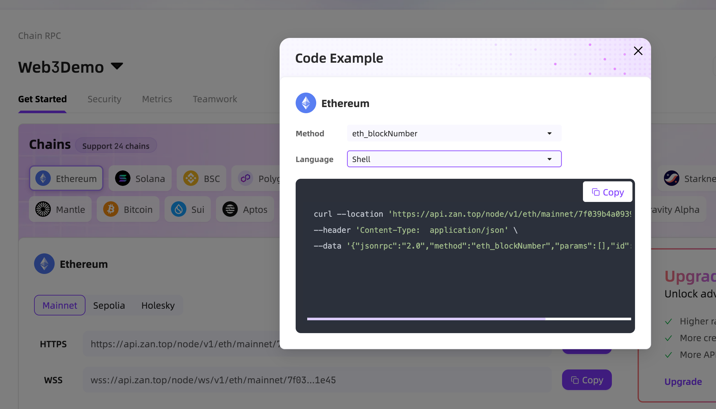Open the Language dropdown showing Shell
Image resolution: width=716 pixels, height=409 pixels.
click(x=454, y=159)
